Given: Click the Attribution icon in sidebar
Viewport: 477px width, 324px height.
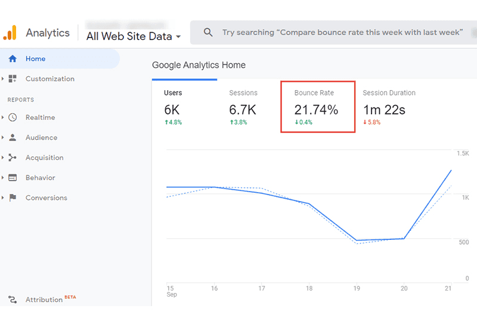Looking at the screenshot, I should pos(13,300).
